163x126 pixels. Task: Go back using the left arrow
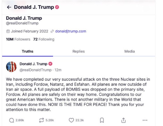click(9, 7)
